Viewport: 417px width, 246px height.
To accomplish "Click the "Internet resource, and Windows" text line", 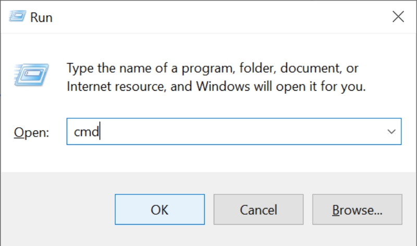I will coord(216,86).
